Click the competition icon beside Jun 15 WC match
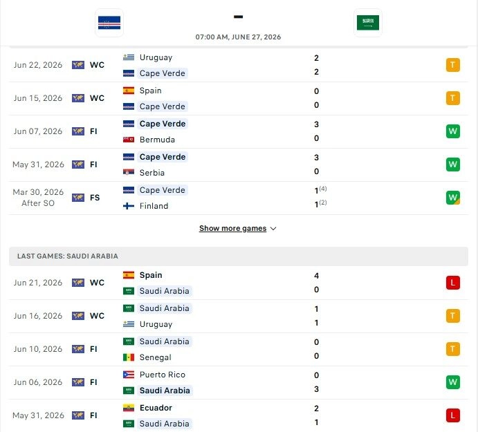478x432 pixels. click(78, 98)
